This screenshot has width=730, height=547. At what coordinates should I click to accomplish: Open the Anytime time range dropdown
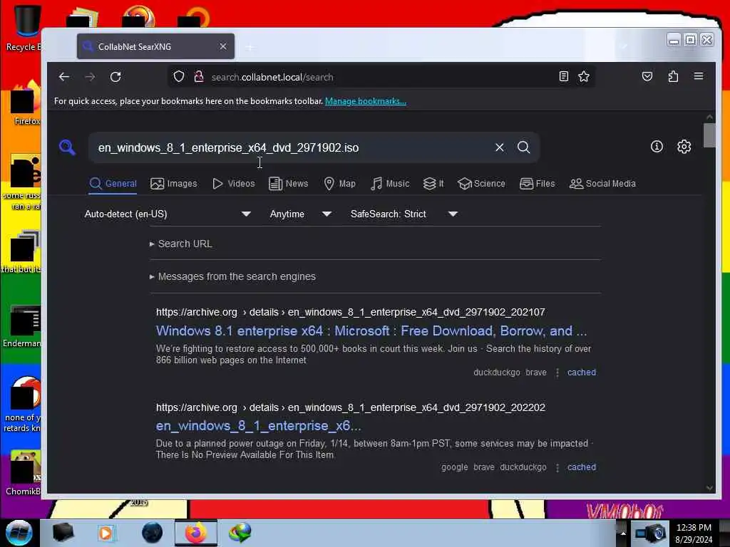pos(301,214)
